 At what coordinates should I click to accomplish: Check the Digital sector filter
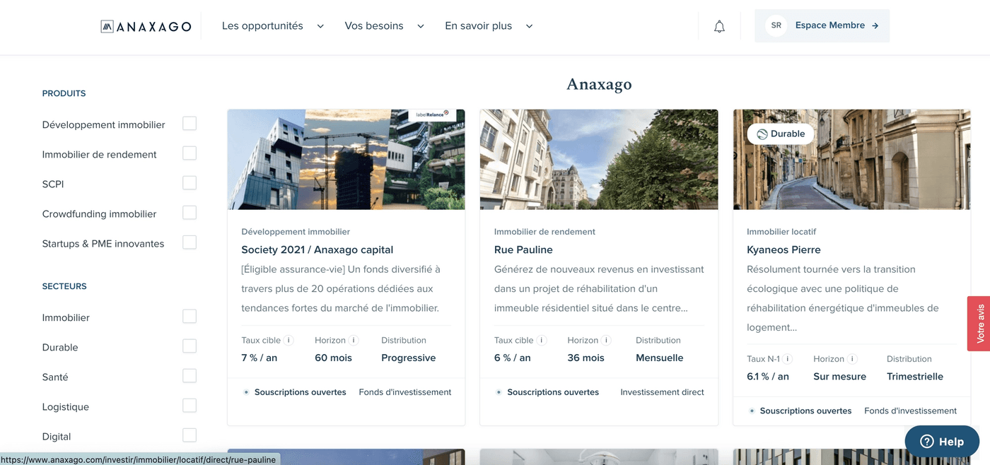click(x=190, y=435)
